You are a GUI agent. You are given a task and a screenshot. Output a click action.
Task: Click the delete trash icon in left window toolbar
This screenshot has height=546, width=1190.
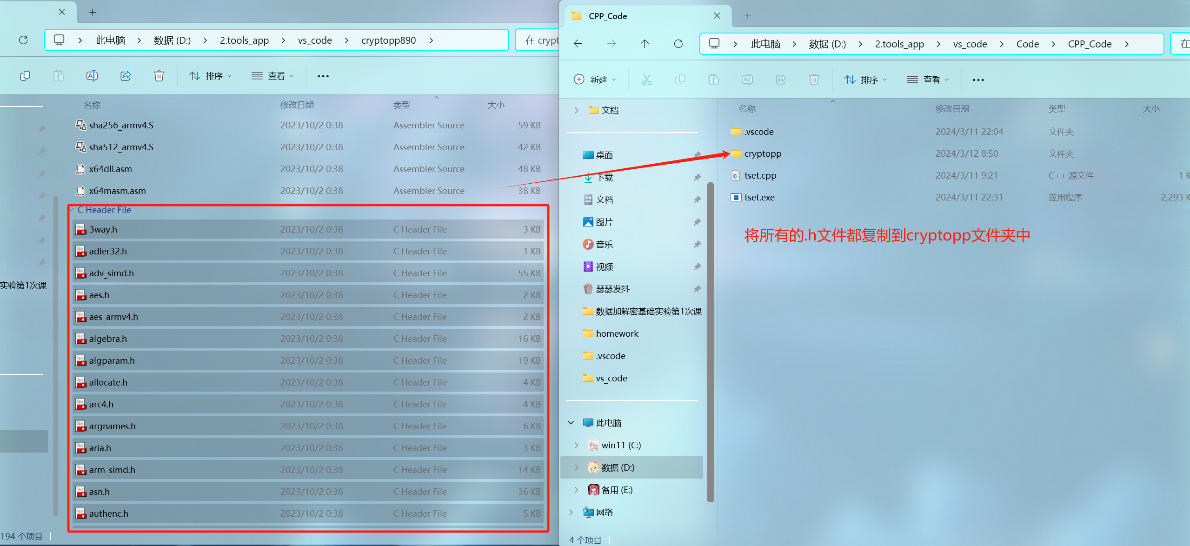[x=159, y=76]
